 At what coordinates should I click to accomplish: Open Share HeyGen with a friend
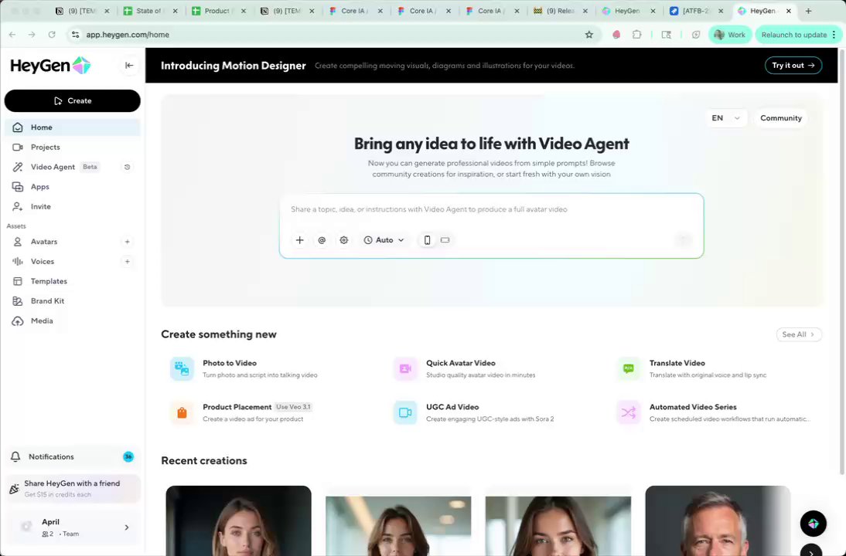[72, 489]
